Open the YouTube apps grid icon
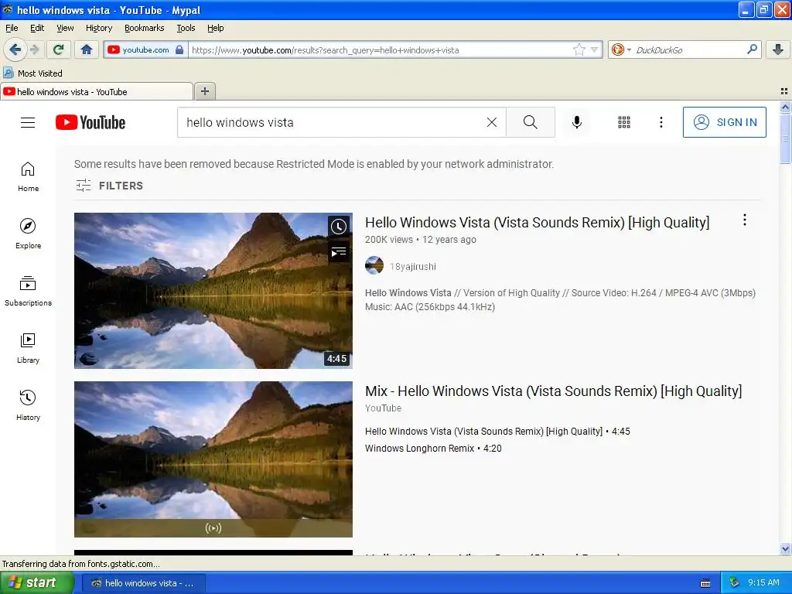The height and width of the screenshot is (594, 792). tap(624, 122)
